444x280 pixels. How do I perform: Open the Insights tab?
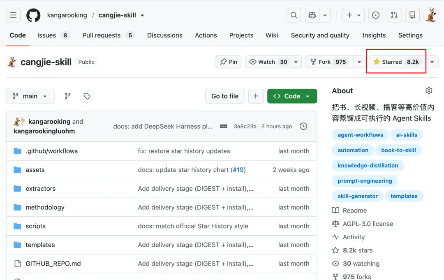coord(374,35)
